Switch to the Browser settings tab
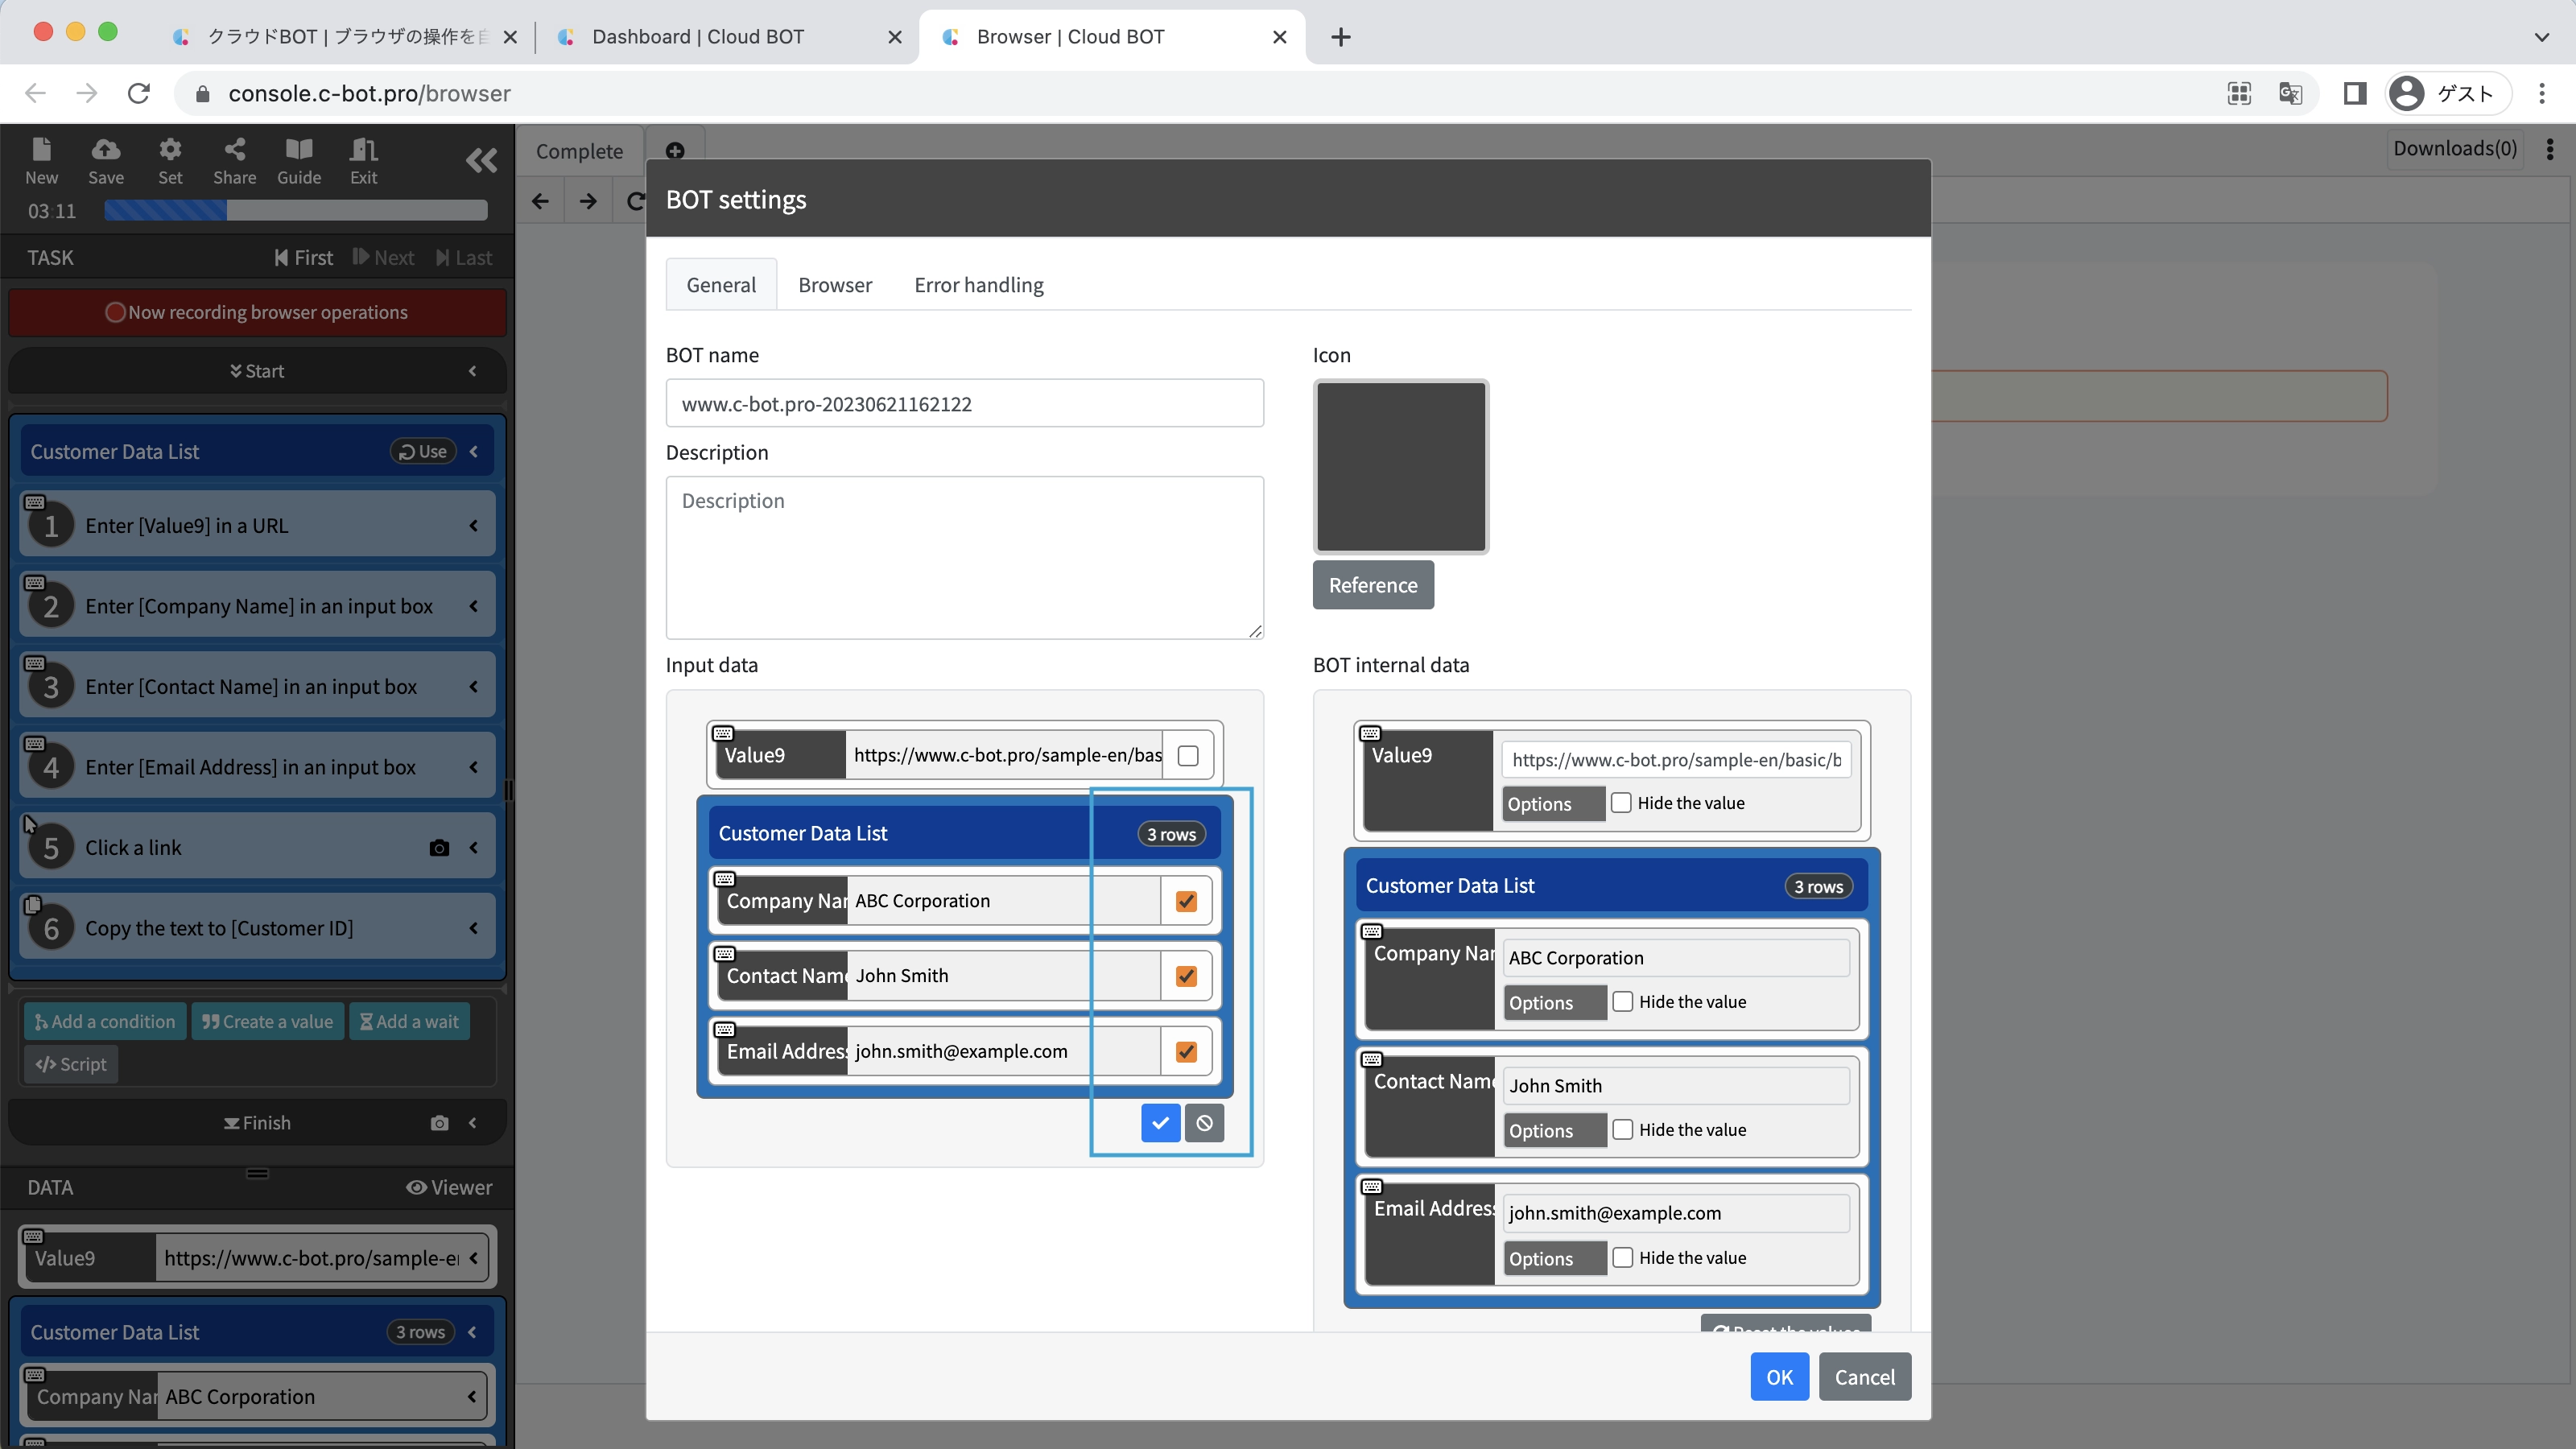Screen dimensions: 2576x1449 click(835, 285)
